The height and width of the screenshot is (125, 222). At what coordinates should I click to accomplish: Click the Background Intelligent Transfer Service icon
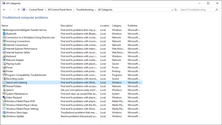4,30
